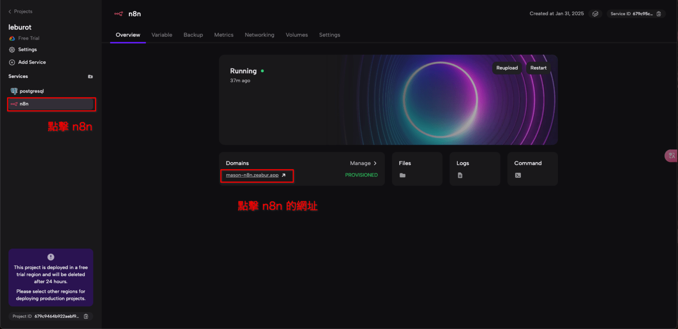This screenshot has width=678, height=329.
Task: Click external link arrow beside domain
Action: click(x=284, y=175)
